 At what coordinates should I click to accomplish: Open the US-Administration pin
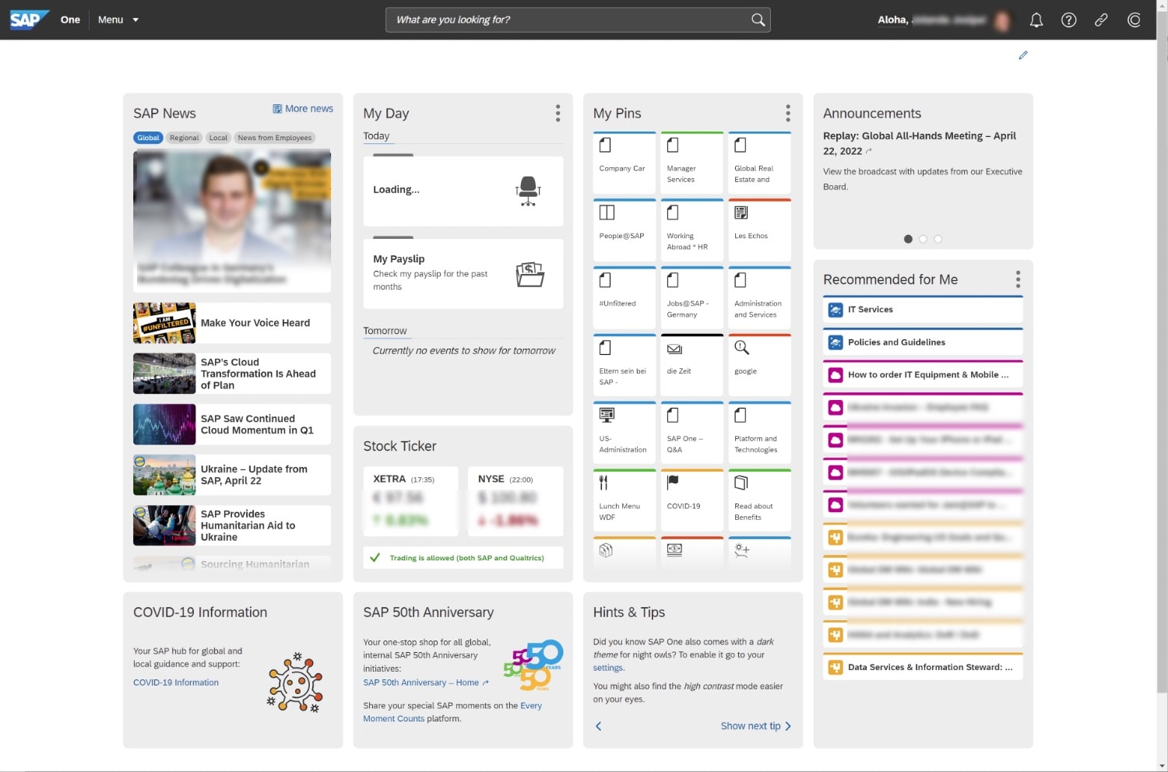click(624, 433)
